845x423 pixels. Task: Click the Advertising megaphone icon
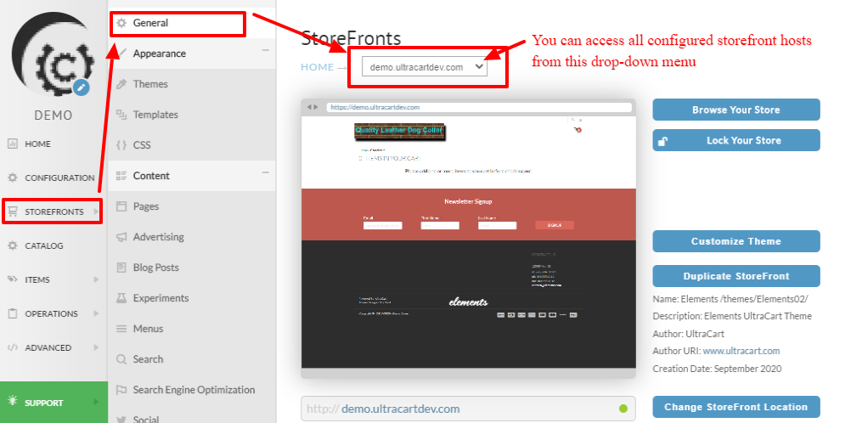coord(121,237)
